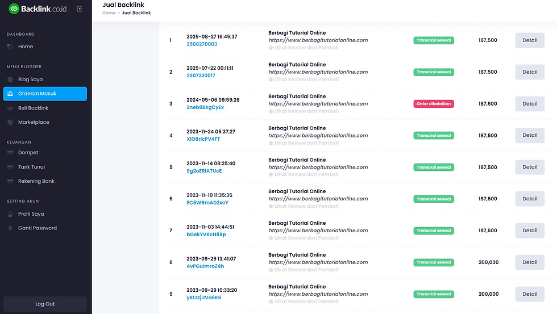Image resolution: width=557 pixels, height=314 pixels.
Task: Open order ID link 2neb8BkgCyEx
Action: pos(205,107)
